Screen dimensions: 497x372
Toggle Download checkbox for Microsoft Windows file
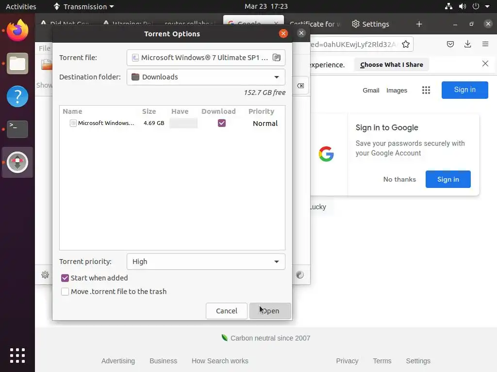coord(222,123)
